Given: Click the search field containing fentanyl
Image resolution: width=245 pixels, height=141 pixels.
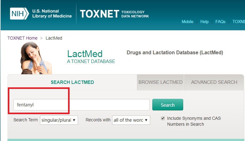Looking at the screenshot, I should (81, 105).
